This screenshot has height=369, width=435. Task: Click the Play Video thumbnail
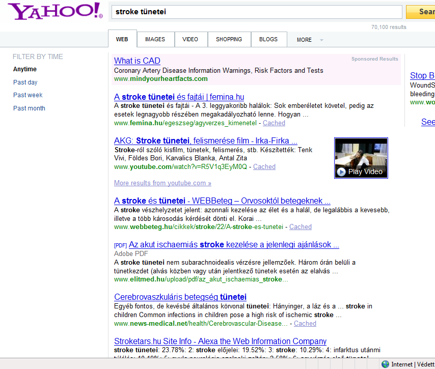pos(361,158)
